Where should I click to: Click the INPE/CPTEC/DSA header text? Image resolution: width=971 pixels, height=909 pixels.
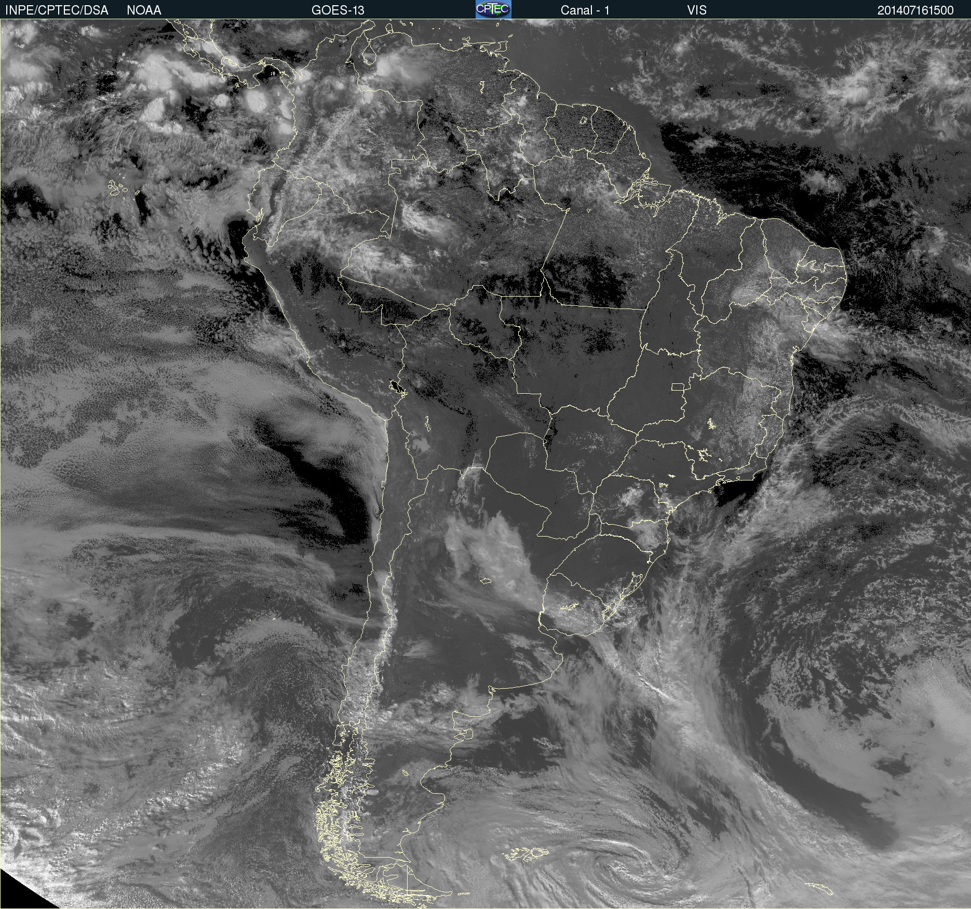(57, 10)
